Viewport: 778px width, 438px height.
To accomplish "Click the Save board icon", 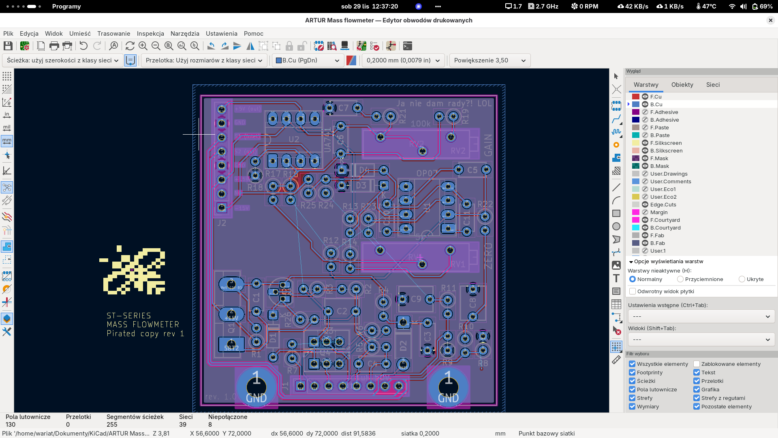I will [x=8, y=46].
